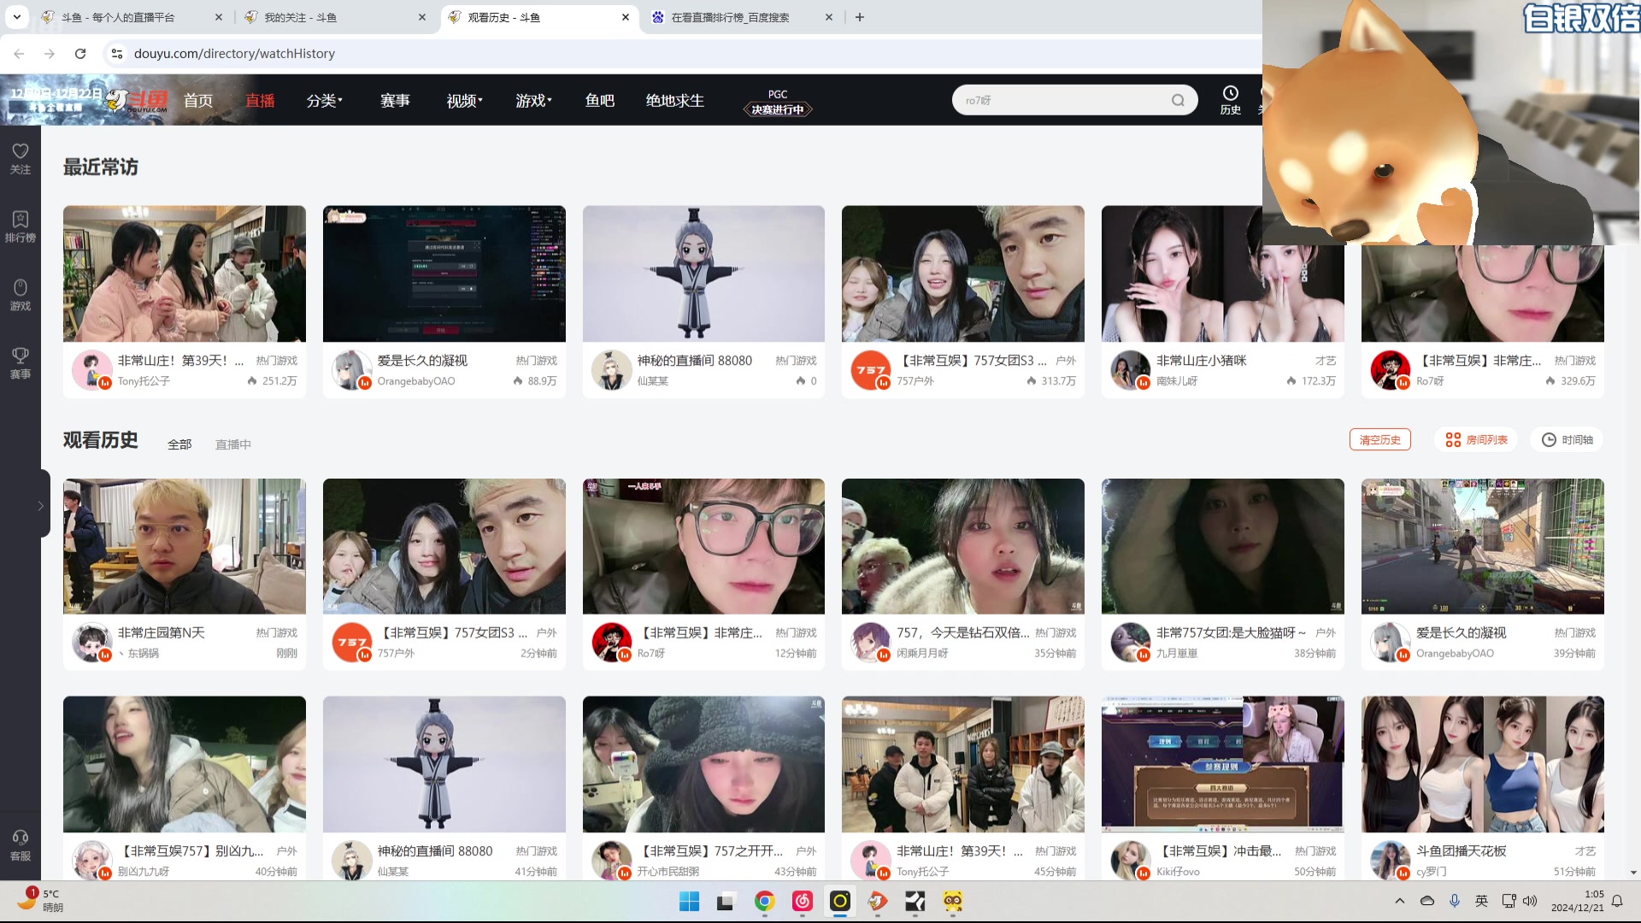The height and width of the screenshot is (923, 1641).
Task: Open 757，今天是钻石双倍 room title
Action: point(962,632)
